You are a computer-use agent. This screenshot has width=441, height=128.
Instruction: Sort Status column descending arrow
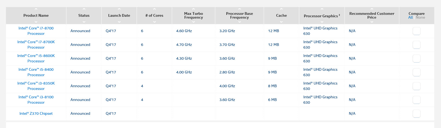(x=84, y=22)
